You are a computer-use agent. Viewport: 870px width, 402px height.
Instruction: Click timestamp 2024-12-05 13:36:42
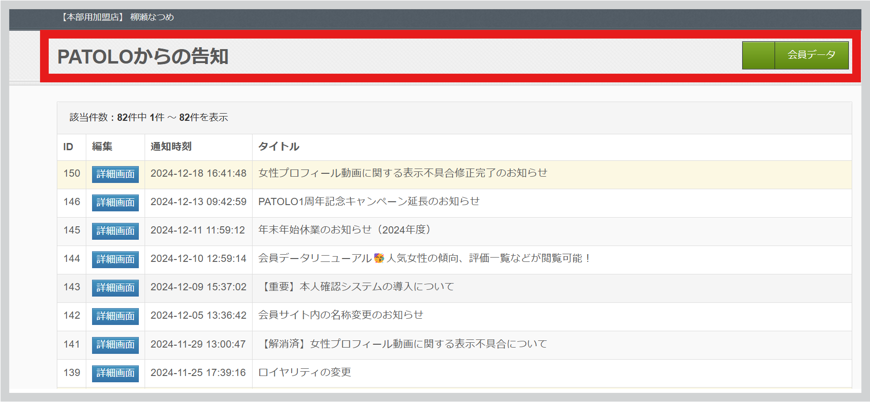(x=199, y=315)
